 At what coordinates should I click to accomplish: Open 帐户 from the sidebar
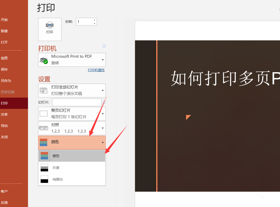5,191
